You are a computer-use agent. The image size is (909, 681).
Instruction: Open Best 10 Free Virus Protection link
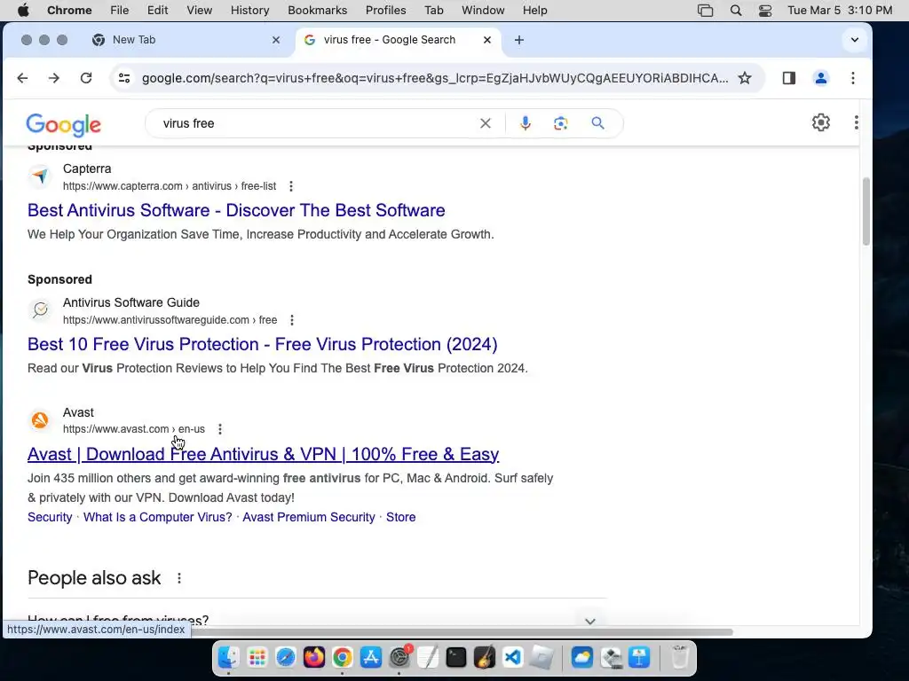tap(263, 344)
